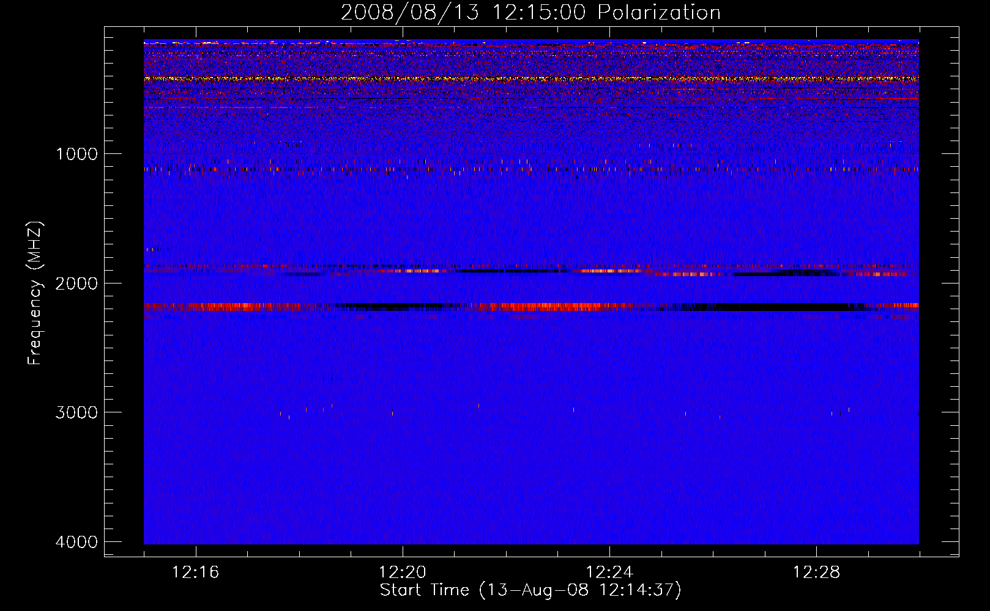Click the 4000 frequency tick label
Image resolution: width=990 pixels, height=611 pixels.
pos(76,542)
